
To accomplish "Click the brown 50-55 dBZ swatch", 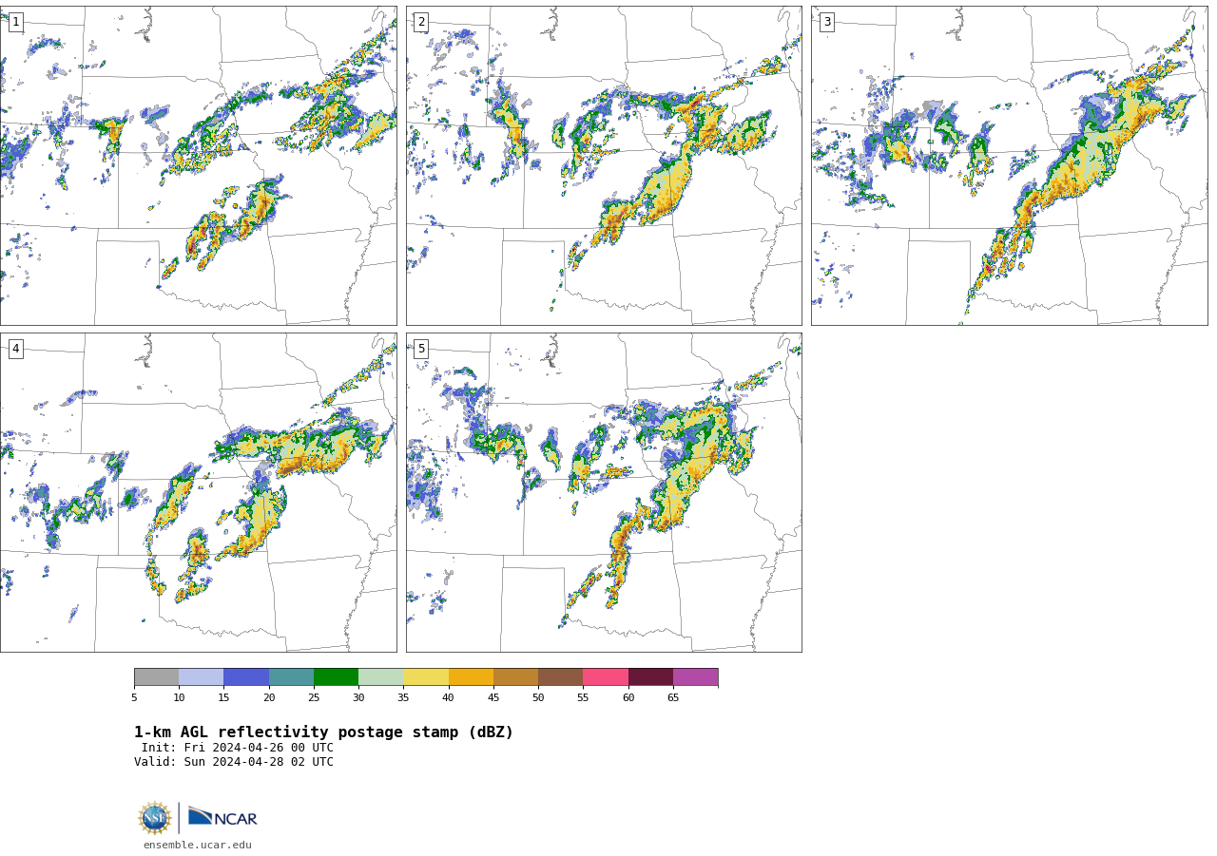I will [560, 676].
